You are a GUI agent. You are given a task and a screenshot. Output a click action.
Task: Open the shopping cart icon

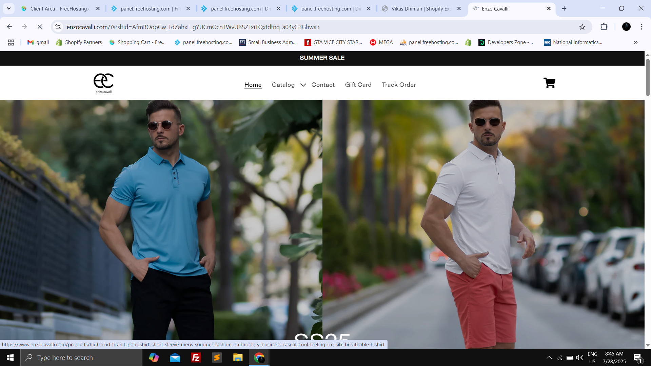(x=549, y=83)
